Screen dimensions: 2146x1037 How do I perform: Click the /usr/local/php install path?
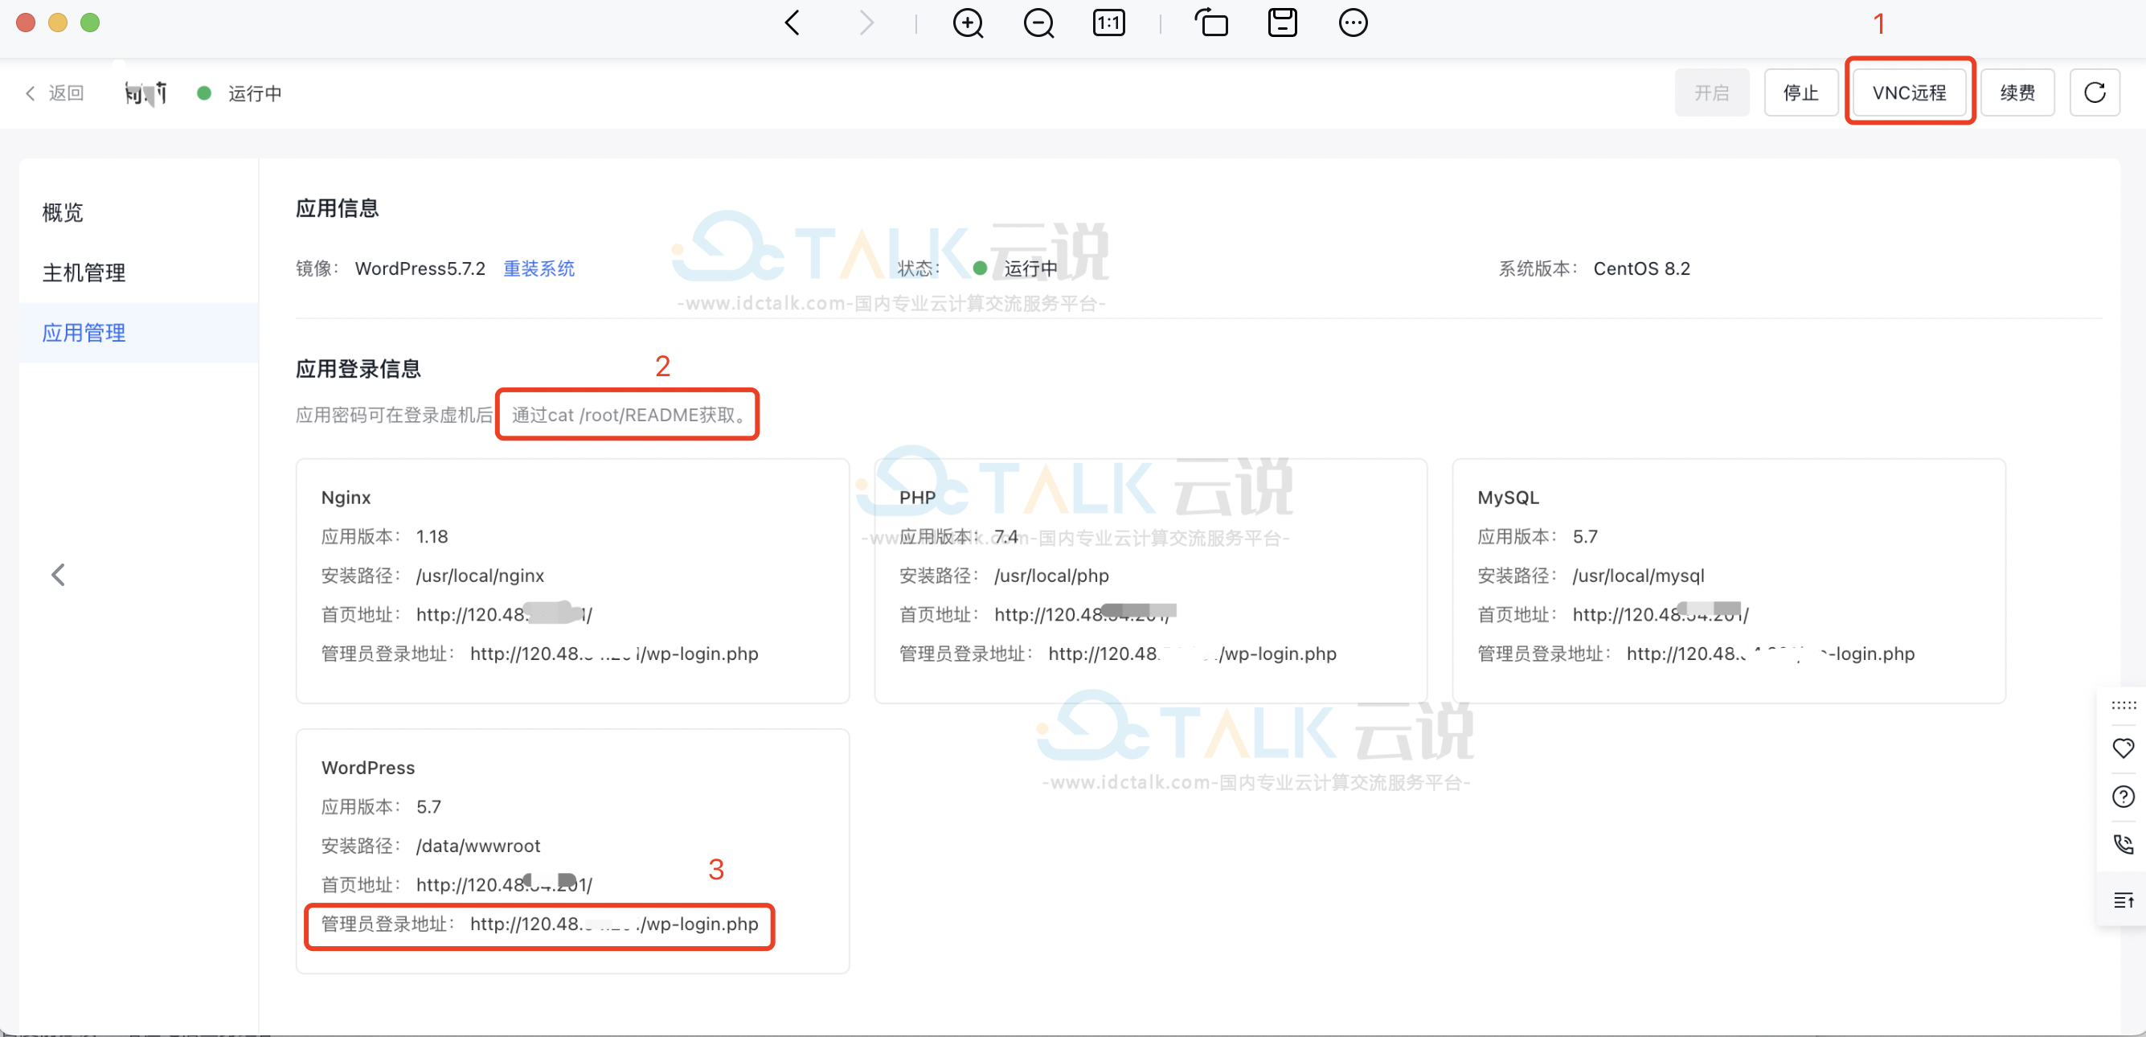(1051, 576)
